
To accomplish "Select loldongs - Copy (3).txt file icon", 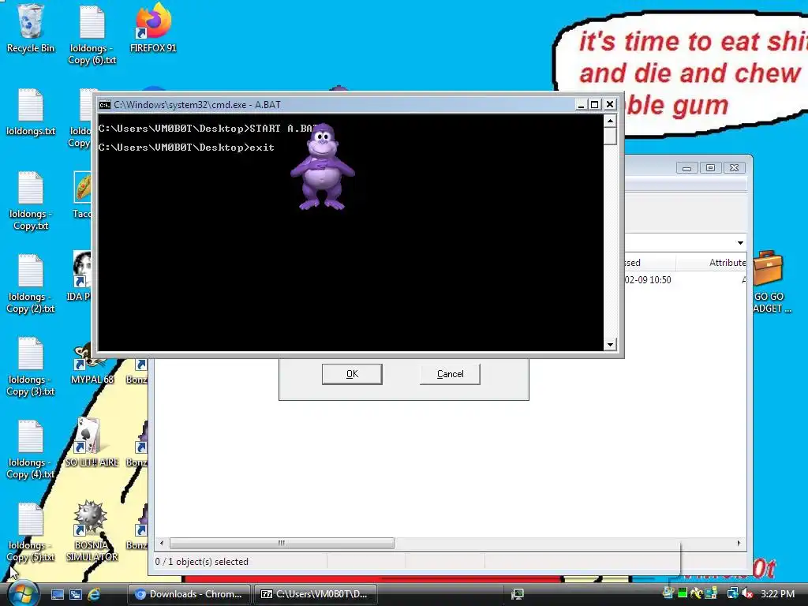I will click(31, 366).
